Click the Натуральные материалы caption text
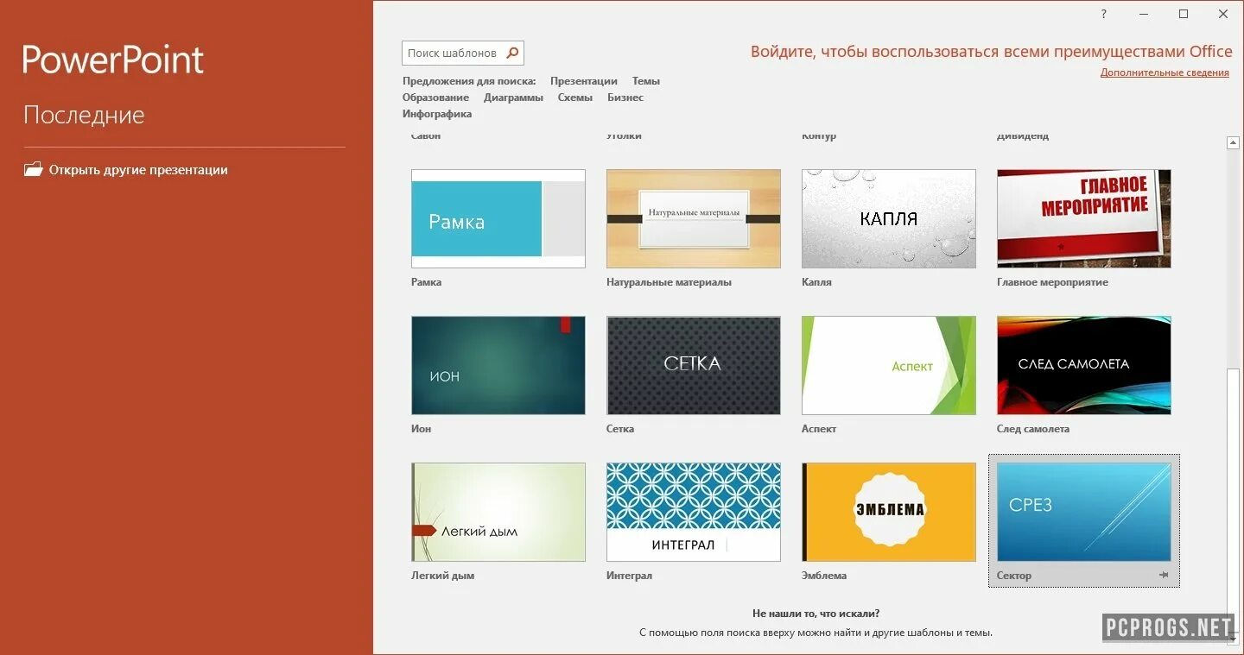 coord(669,282)
